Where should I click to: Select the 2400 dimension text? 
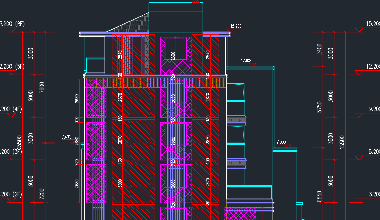(319, 49)
